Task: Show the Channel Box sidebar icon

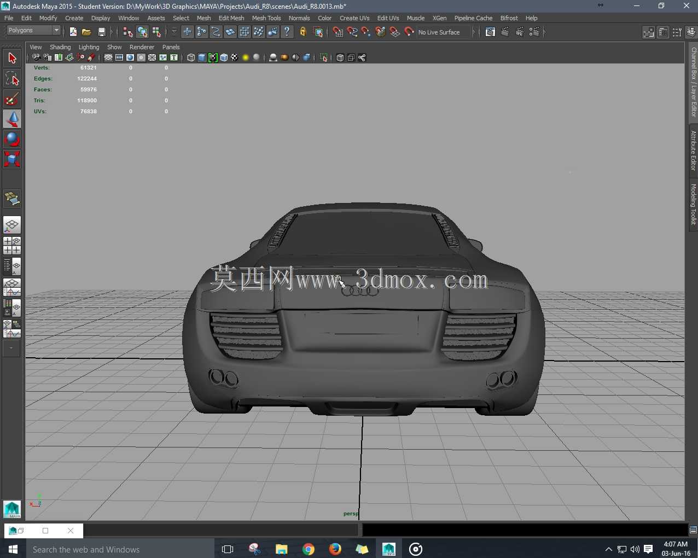Action: 691,32
